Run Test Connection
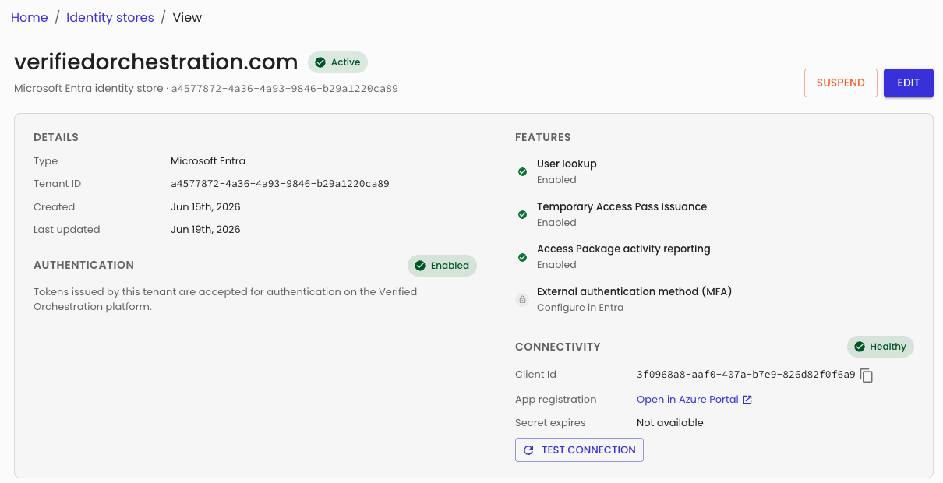Image resolution: width=943 pixels, height=483 pixels. coord(579,450)
